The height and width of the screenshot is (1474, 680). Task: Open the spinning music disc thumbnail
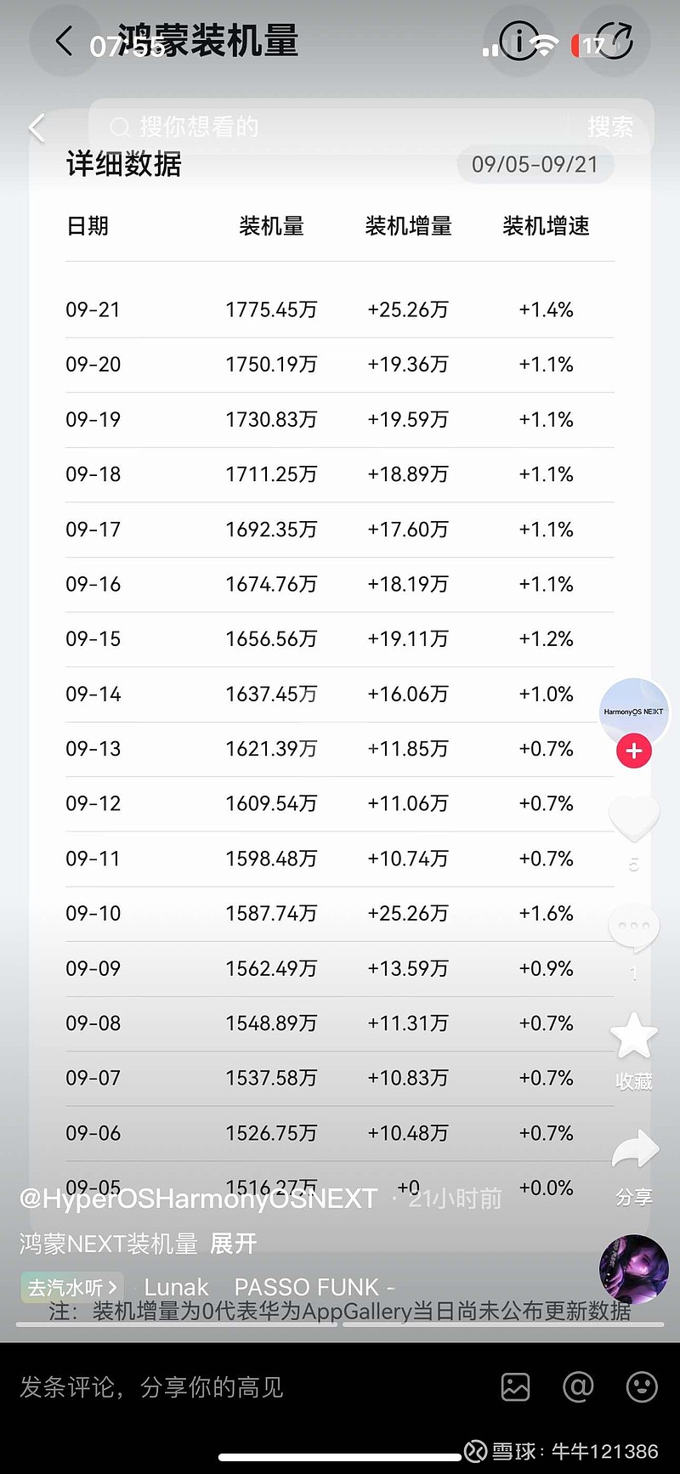[x=633, y=1270]
